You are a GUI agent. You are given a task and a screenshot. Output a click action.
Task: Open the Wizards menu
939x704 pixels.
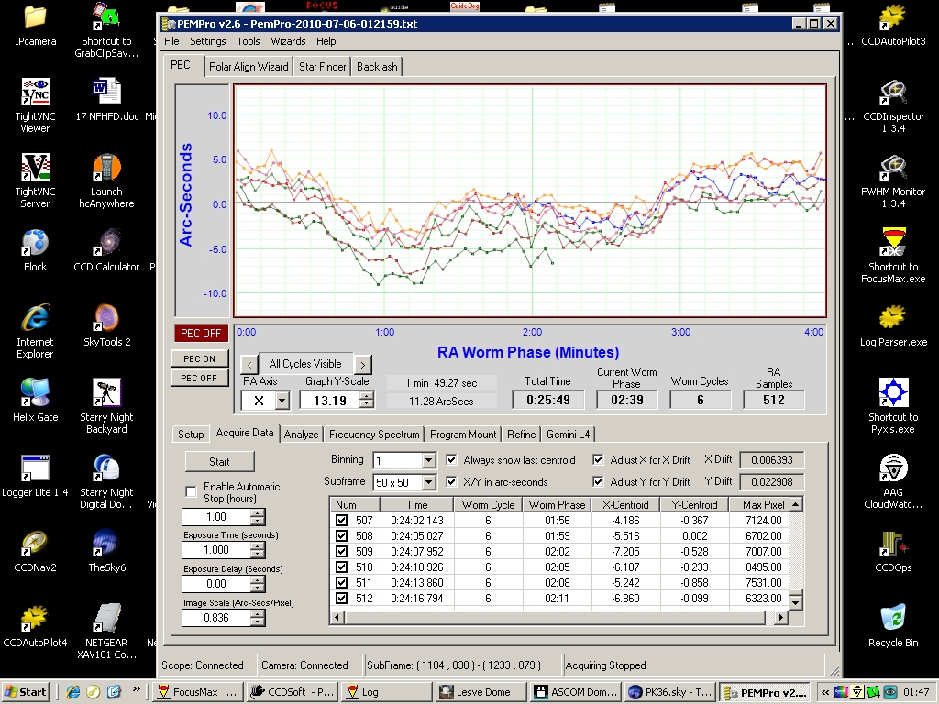pos(288,41)
